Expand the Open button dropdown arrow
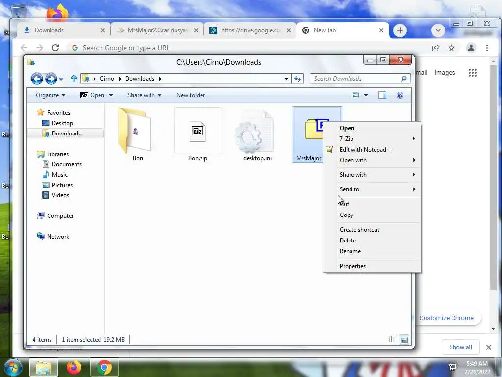502x377 pixels. [111, 95]
